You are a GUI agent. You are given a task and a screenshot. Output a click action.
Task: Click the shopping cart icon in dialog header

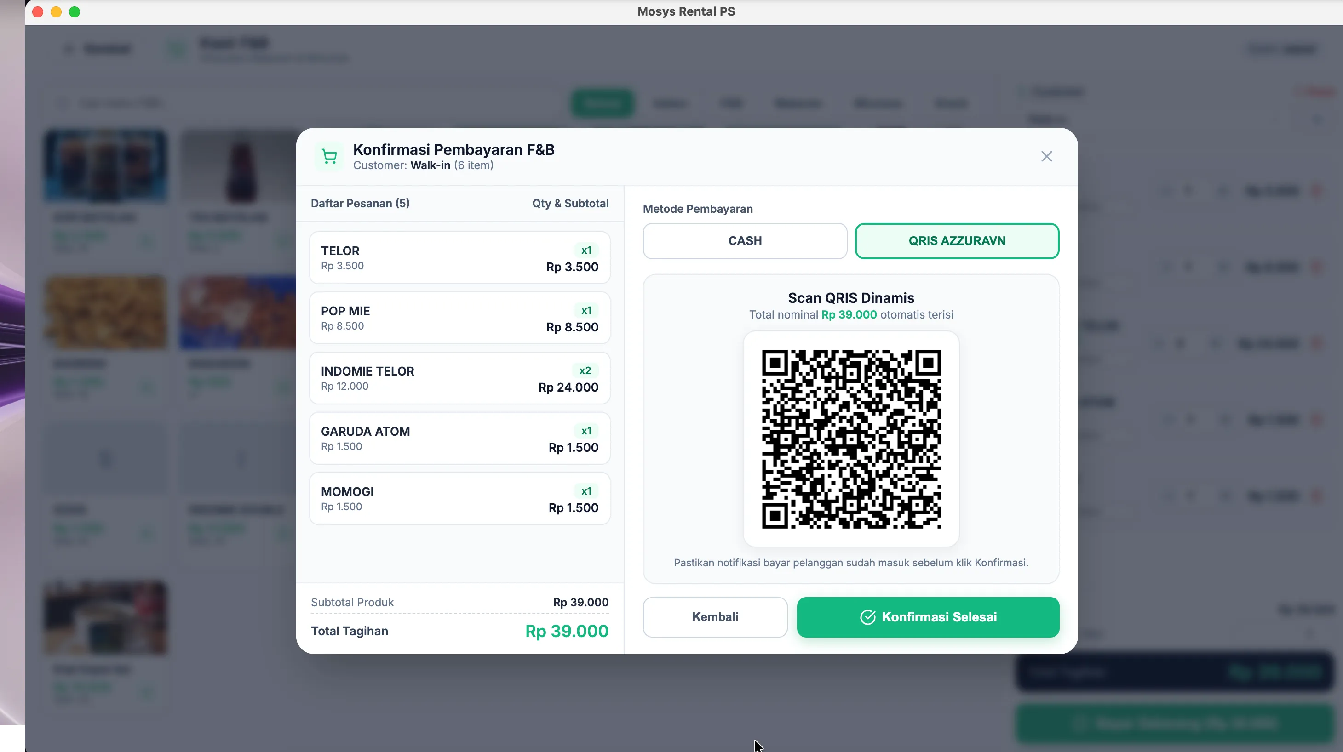coord(329,156)
